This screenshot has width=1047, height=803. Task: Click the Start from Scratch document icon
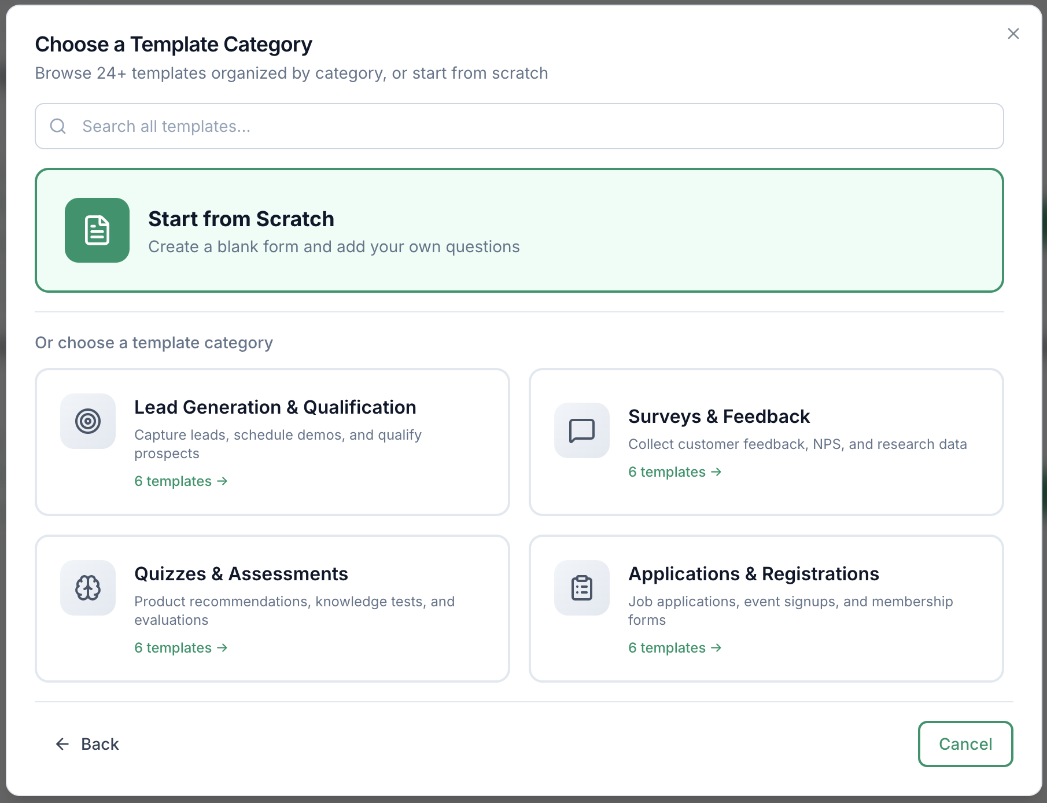pyautogui.click(x=97, y=230)
